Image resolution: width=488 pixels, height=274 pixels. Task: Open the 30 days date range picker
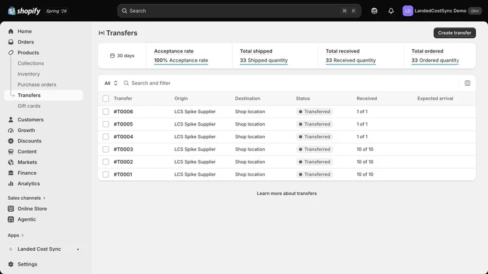(123, 55)
